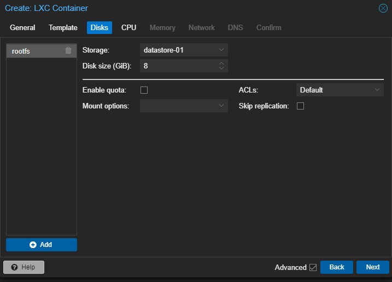
Task: Expand the Storage dropdown
Action: pos(221,50)
